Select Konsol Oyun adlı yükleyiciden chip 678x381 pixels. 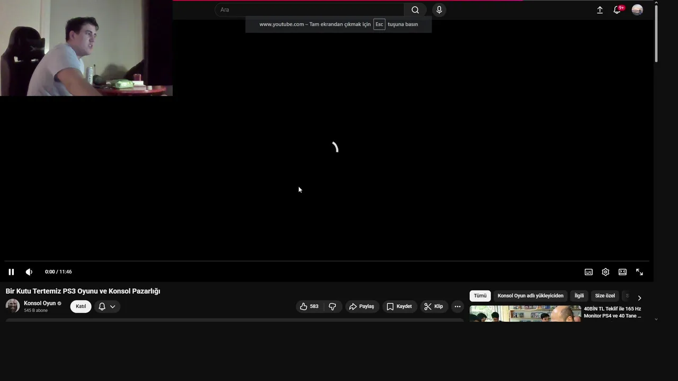pos(530,296)
